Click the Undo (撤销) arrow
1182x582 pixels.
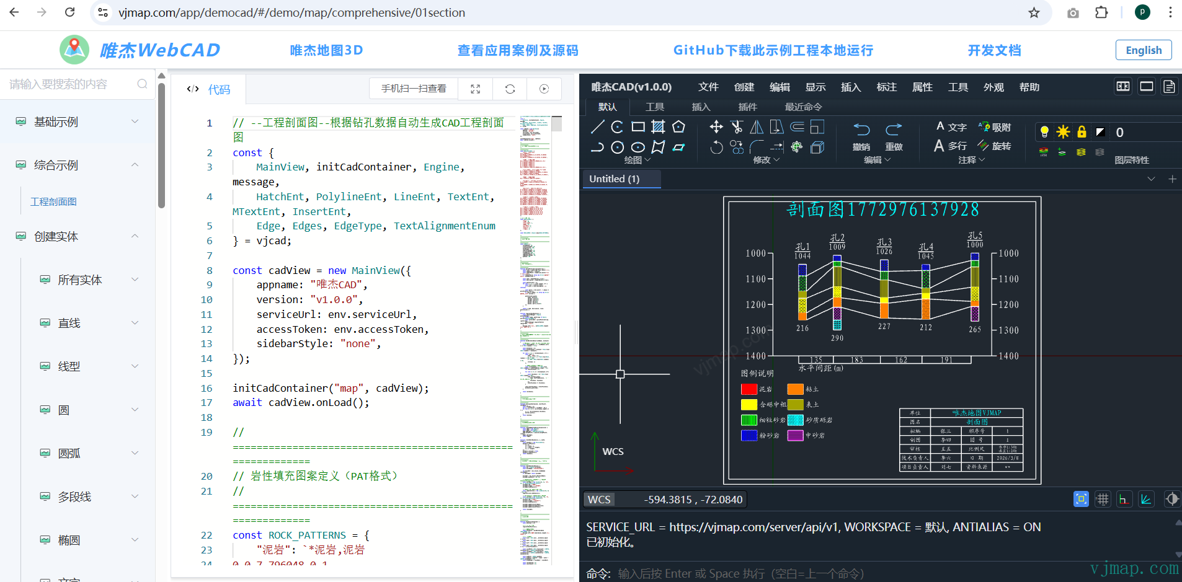861,129
